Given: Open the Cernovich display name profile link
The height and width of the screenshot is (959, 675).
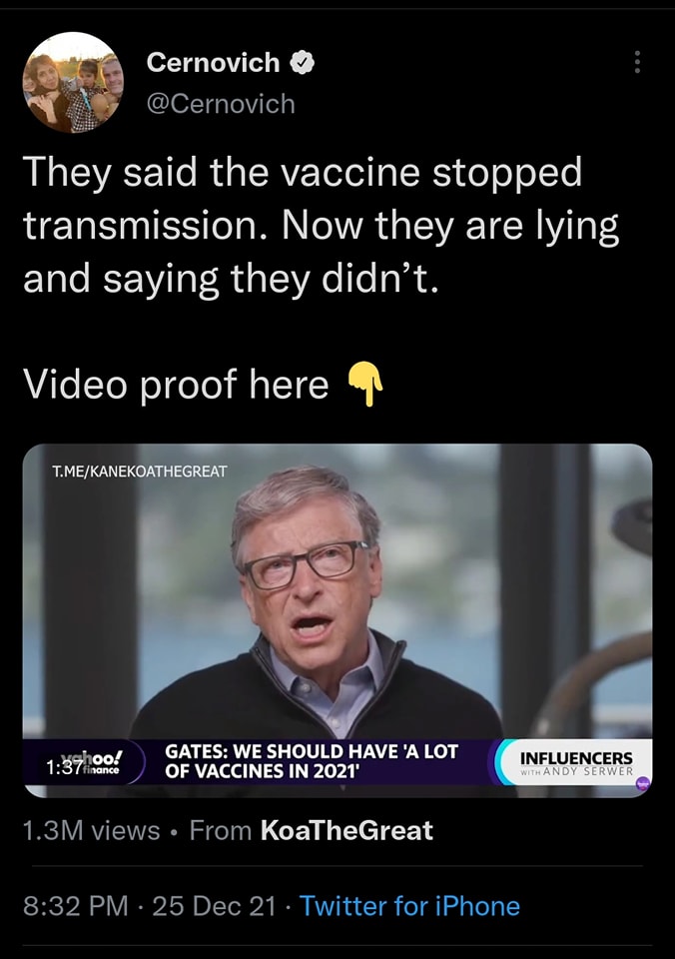Looking at the screenshot, I should [x=213, y=62].
